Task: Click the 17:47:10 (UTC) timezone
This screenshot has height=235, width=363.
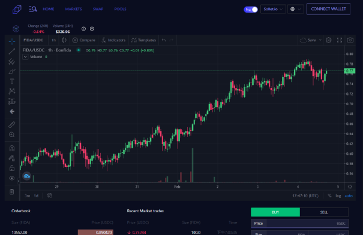Action: [305, 196]
